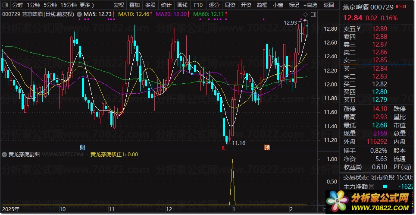This screenshot has width=416, height=215.
Task: Select the 5分钟 period tab
Action: (x=50, y=5)
